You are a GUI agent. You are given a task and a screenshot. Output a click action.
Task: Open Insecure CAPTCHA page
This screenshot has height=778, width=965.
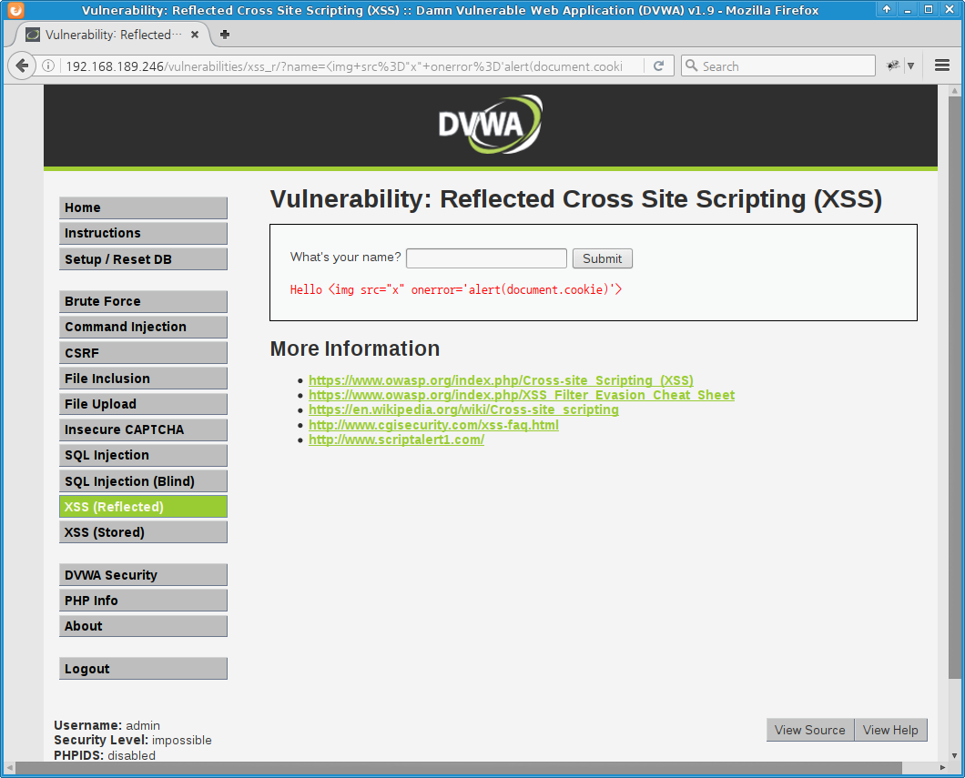tap(144, 429)
